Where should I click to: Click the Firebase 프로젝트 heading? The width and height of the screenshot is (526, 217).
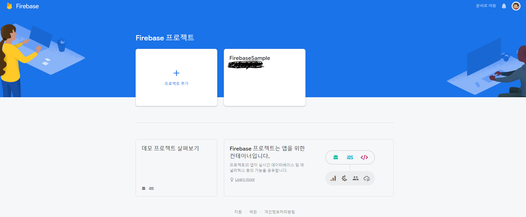(165, 38)
